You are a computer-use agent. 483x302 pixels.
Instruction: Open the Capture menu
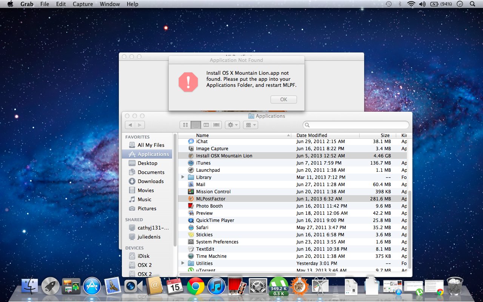[x=83, y=4]
